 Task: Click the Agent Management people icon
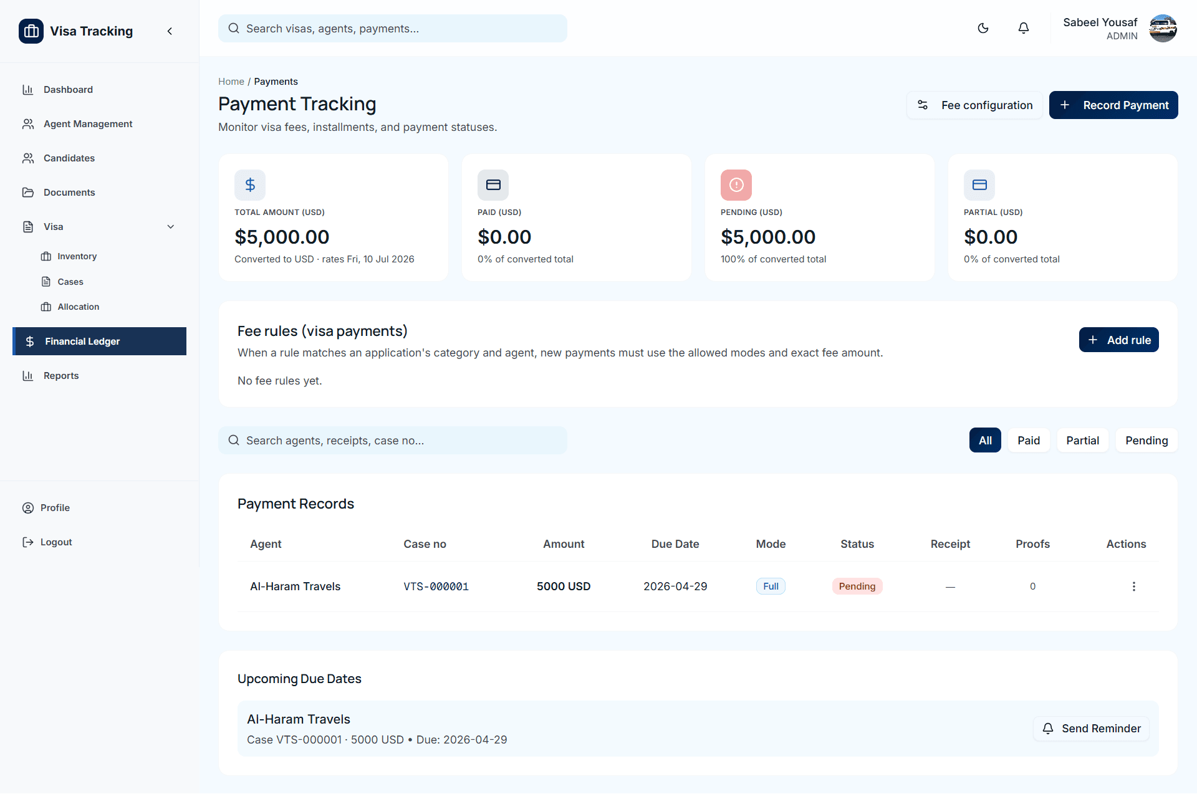click(x=28, y=124)
